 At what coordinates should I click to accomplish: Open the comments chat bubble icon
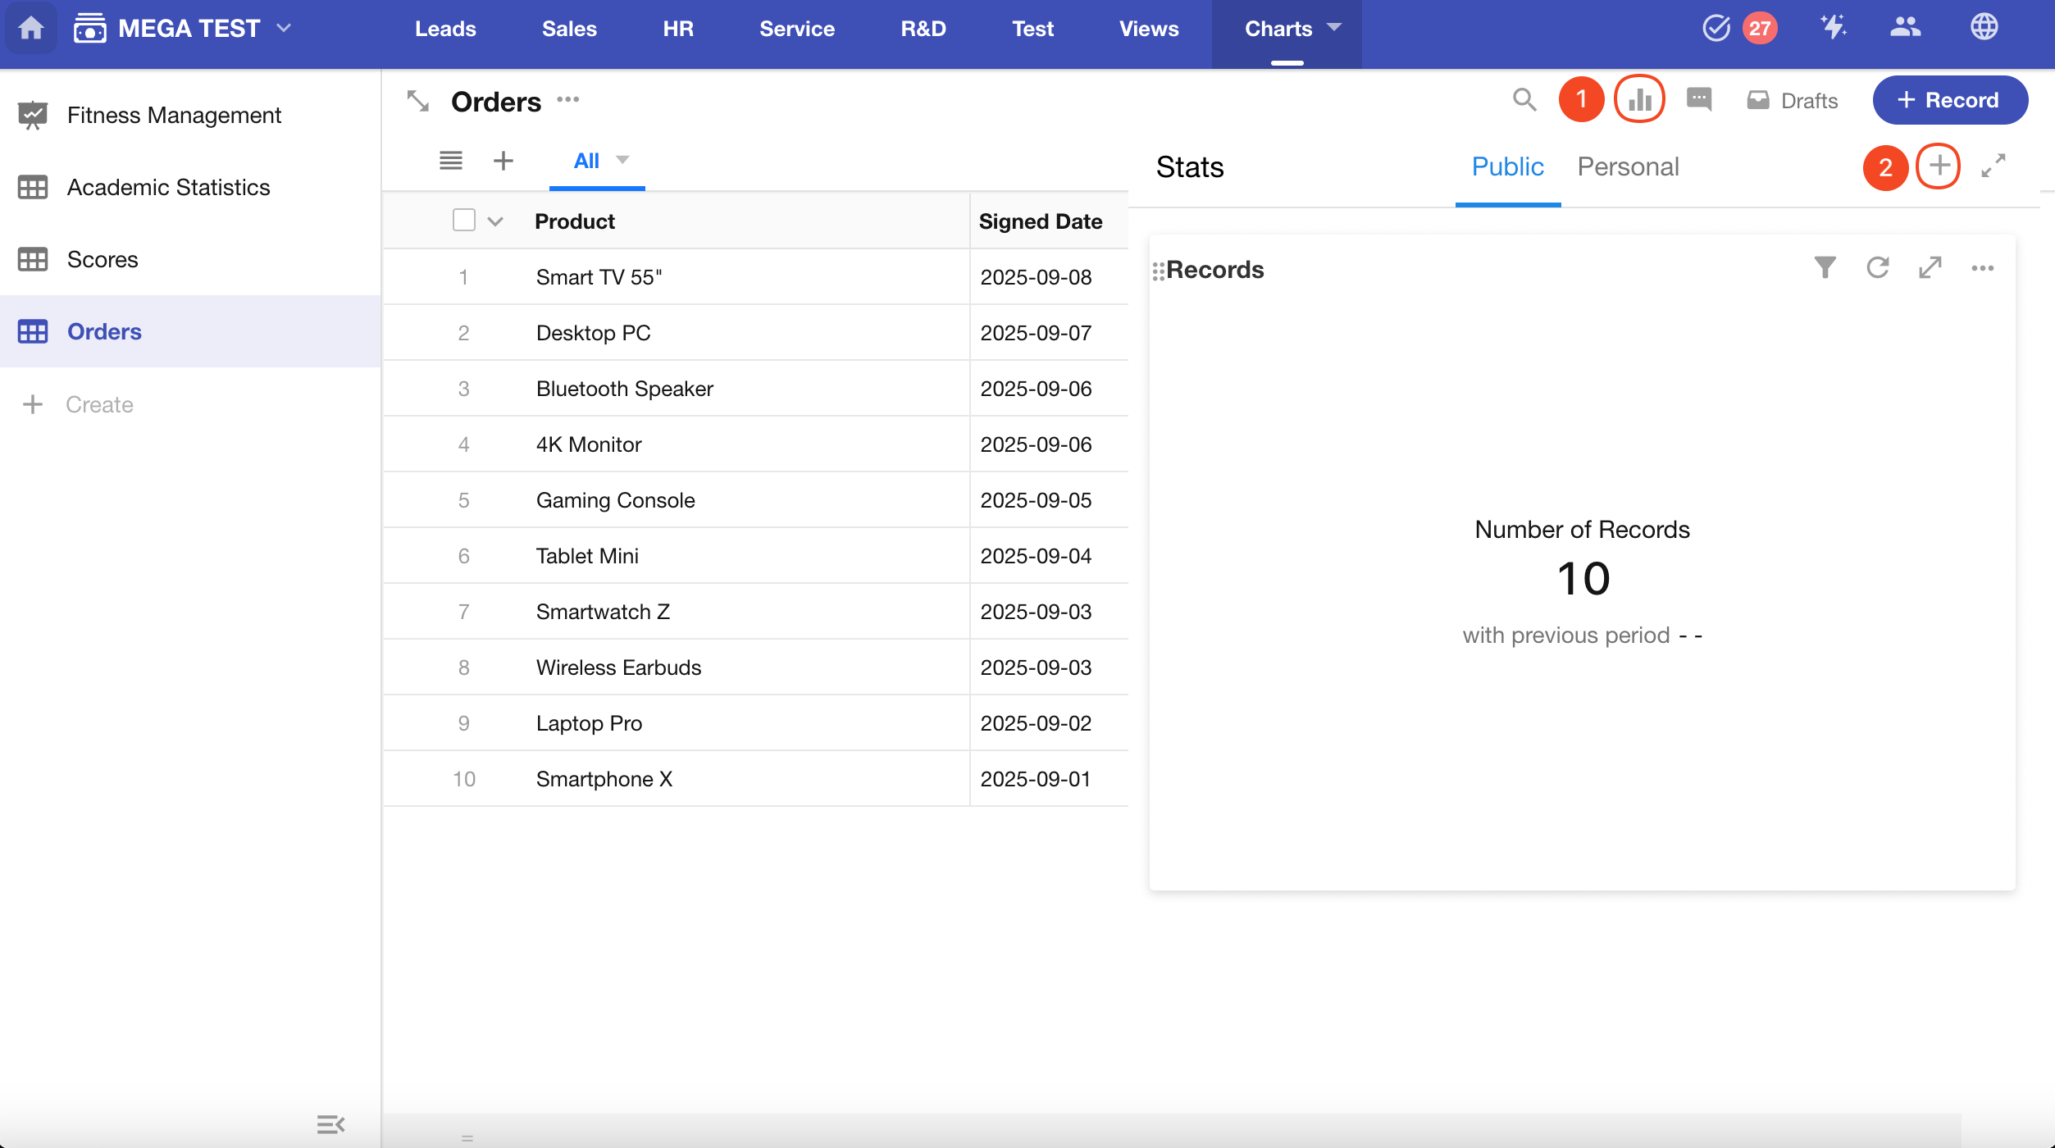pyautogui.click(x=1698, y=100)
